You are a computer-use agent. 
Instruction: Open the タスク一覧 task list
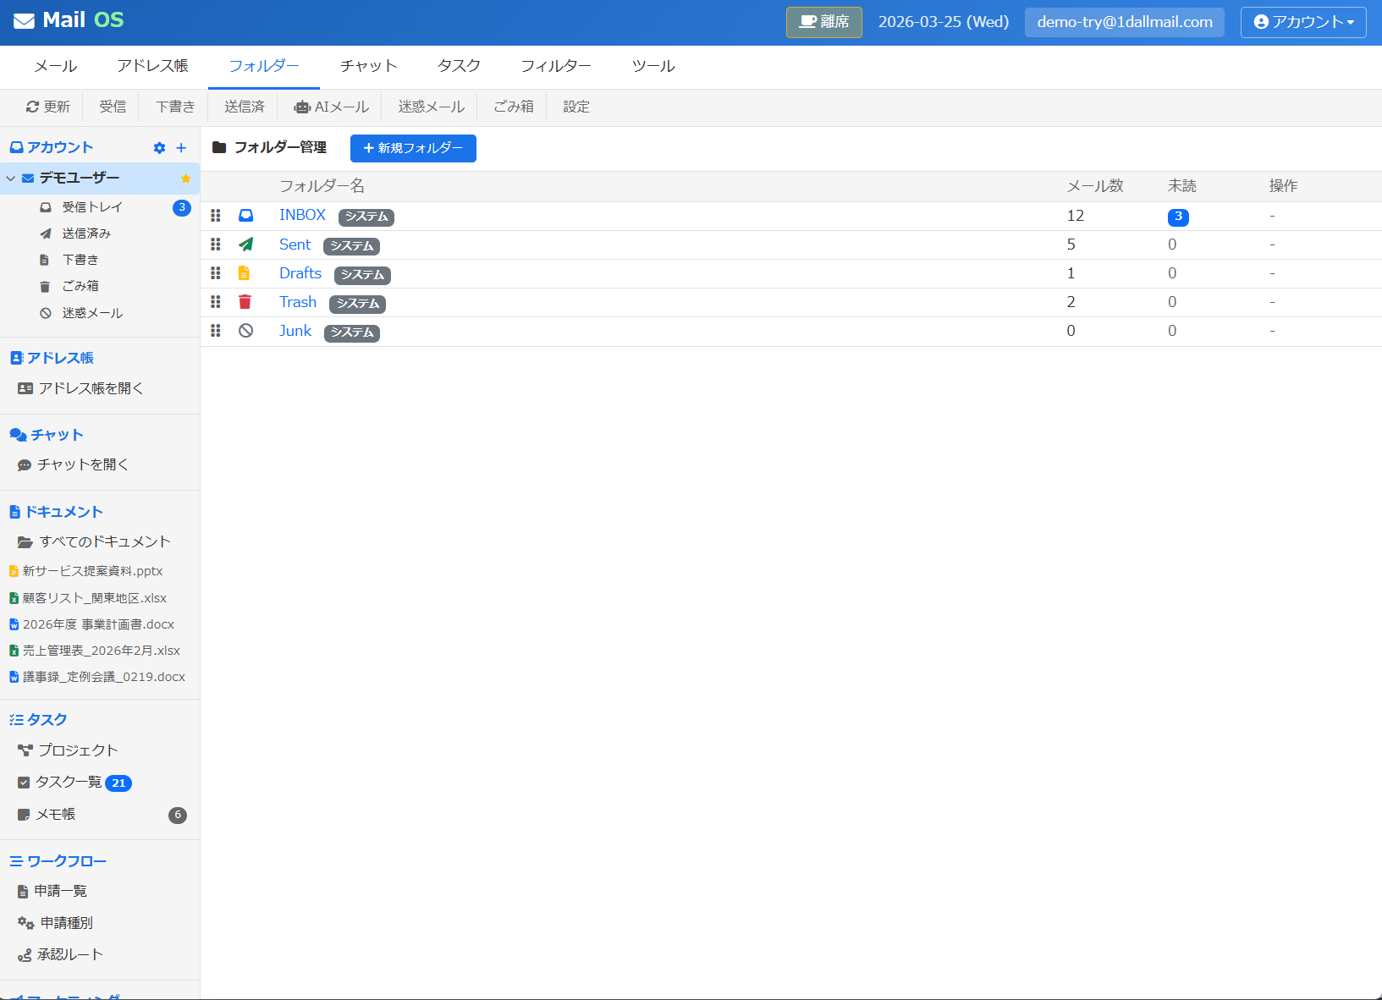69,782
